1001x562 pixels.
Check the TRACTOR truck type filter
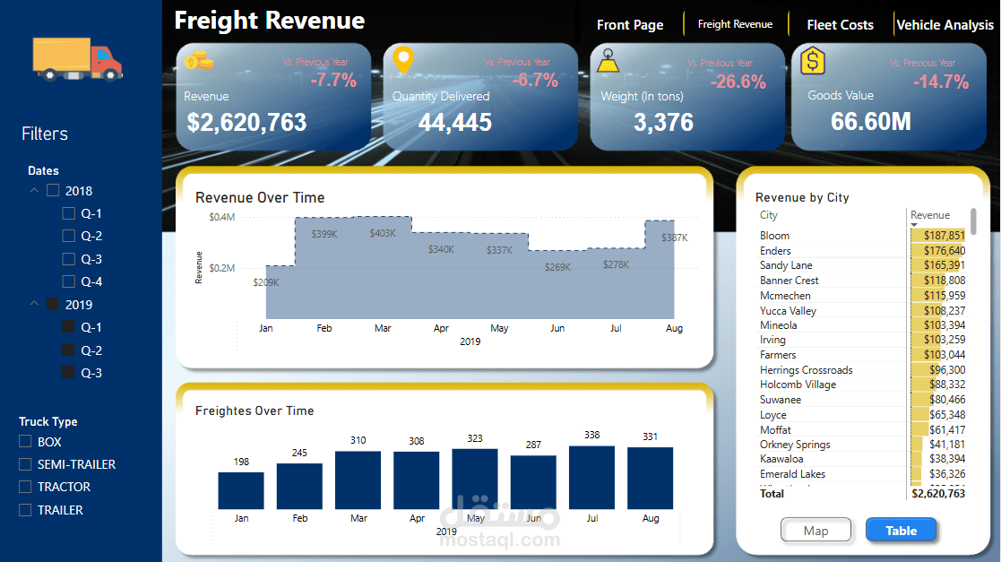(x=25, y=487)
